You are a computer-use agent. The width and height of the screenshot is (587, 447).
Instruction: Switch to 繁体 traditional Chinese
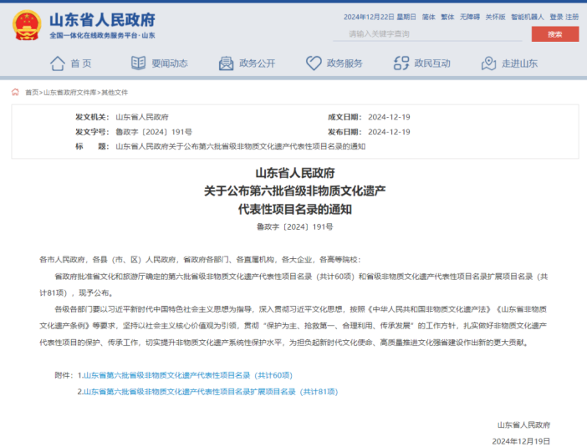tap(447, 17)
